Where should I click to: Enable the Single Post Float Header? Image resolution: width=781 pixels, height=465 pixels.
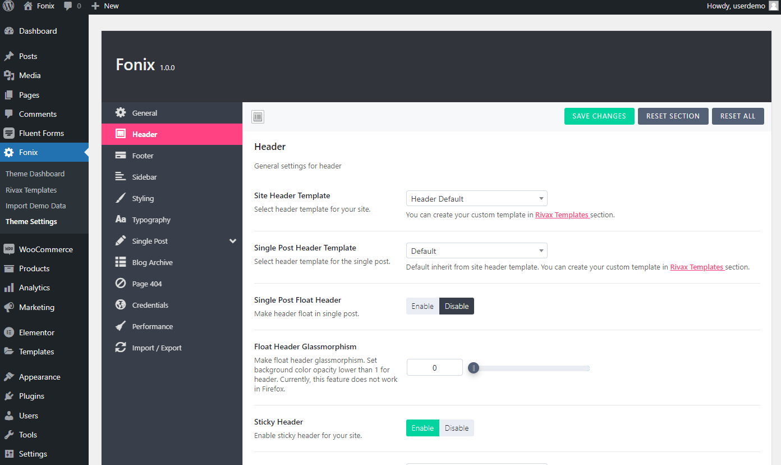422,306
